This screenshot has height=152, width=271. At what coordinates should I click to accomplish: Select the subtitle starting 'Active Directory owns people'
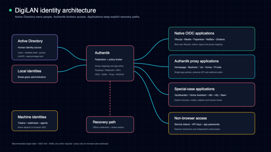click(77, 17)
